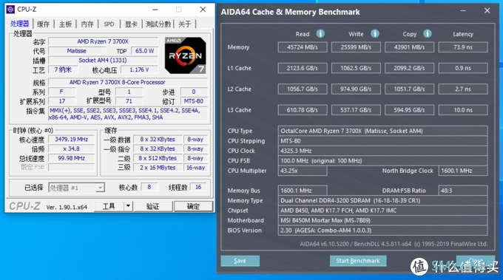The width and height of the screenshot is (503, 280).
Task: Click the Copy info icon in AIDA64
Action: coord(428,33)
